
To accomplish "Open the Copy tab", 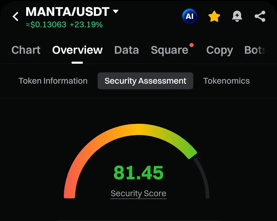I will tap(220, 50).
